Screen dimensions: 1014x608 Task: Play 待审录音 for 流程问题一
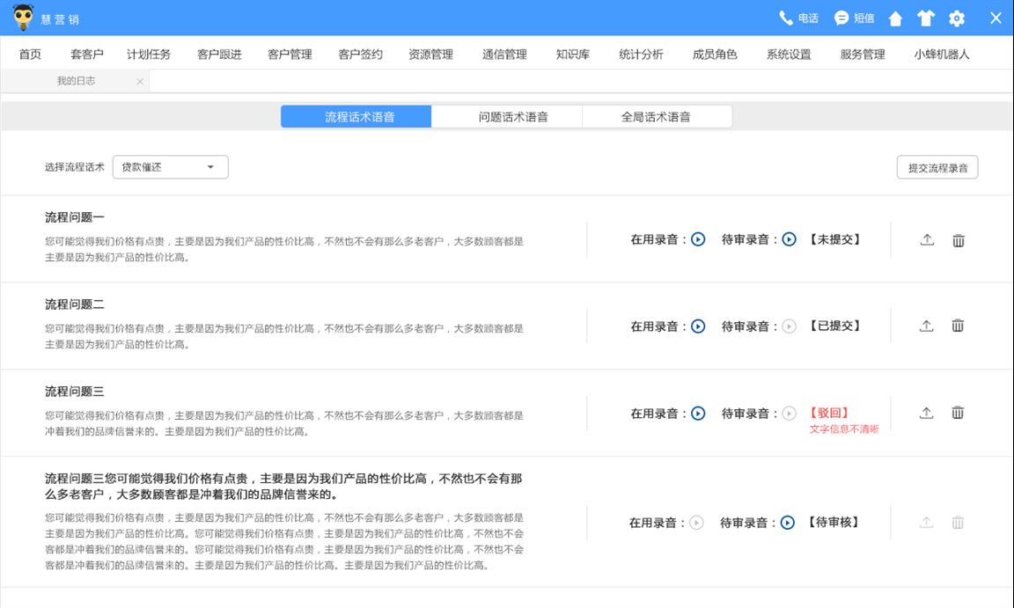point(789,239)
